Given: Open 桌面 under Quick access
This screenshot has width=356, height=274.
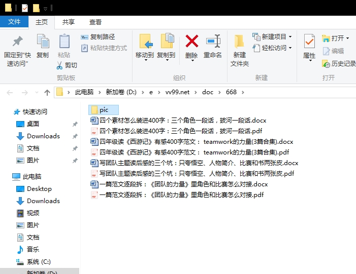Looking at the screenshot, I should click(x=28, y=124).
